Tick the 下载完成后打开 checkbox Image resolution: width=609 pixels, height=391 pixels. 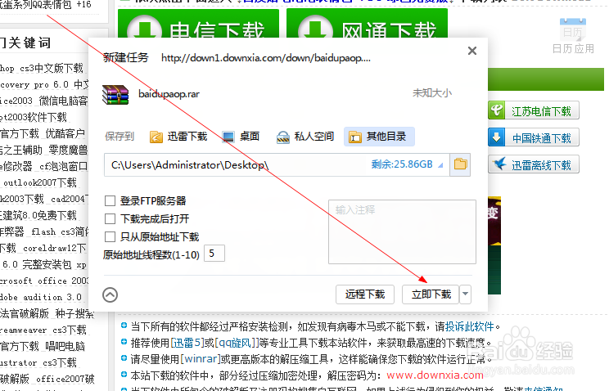pos(111,218)
